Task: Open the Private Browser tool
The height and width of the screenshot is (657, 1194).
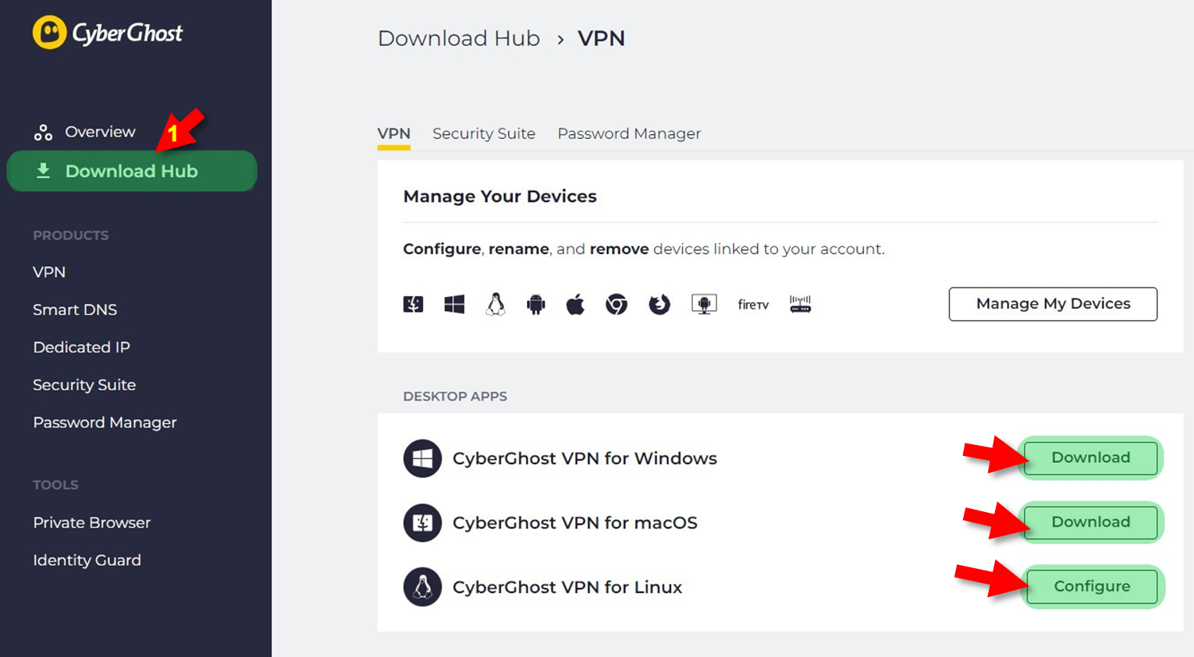Action: 91,522
